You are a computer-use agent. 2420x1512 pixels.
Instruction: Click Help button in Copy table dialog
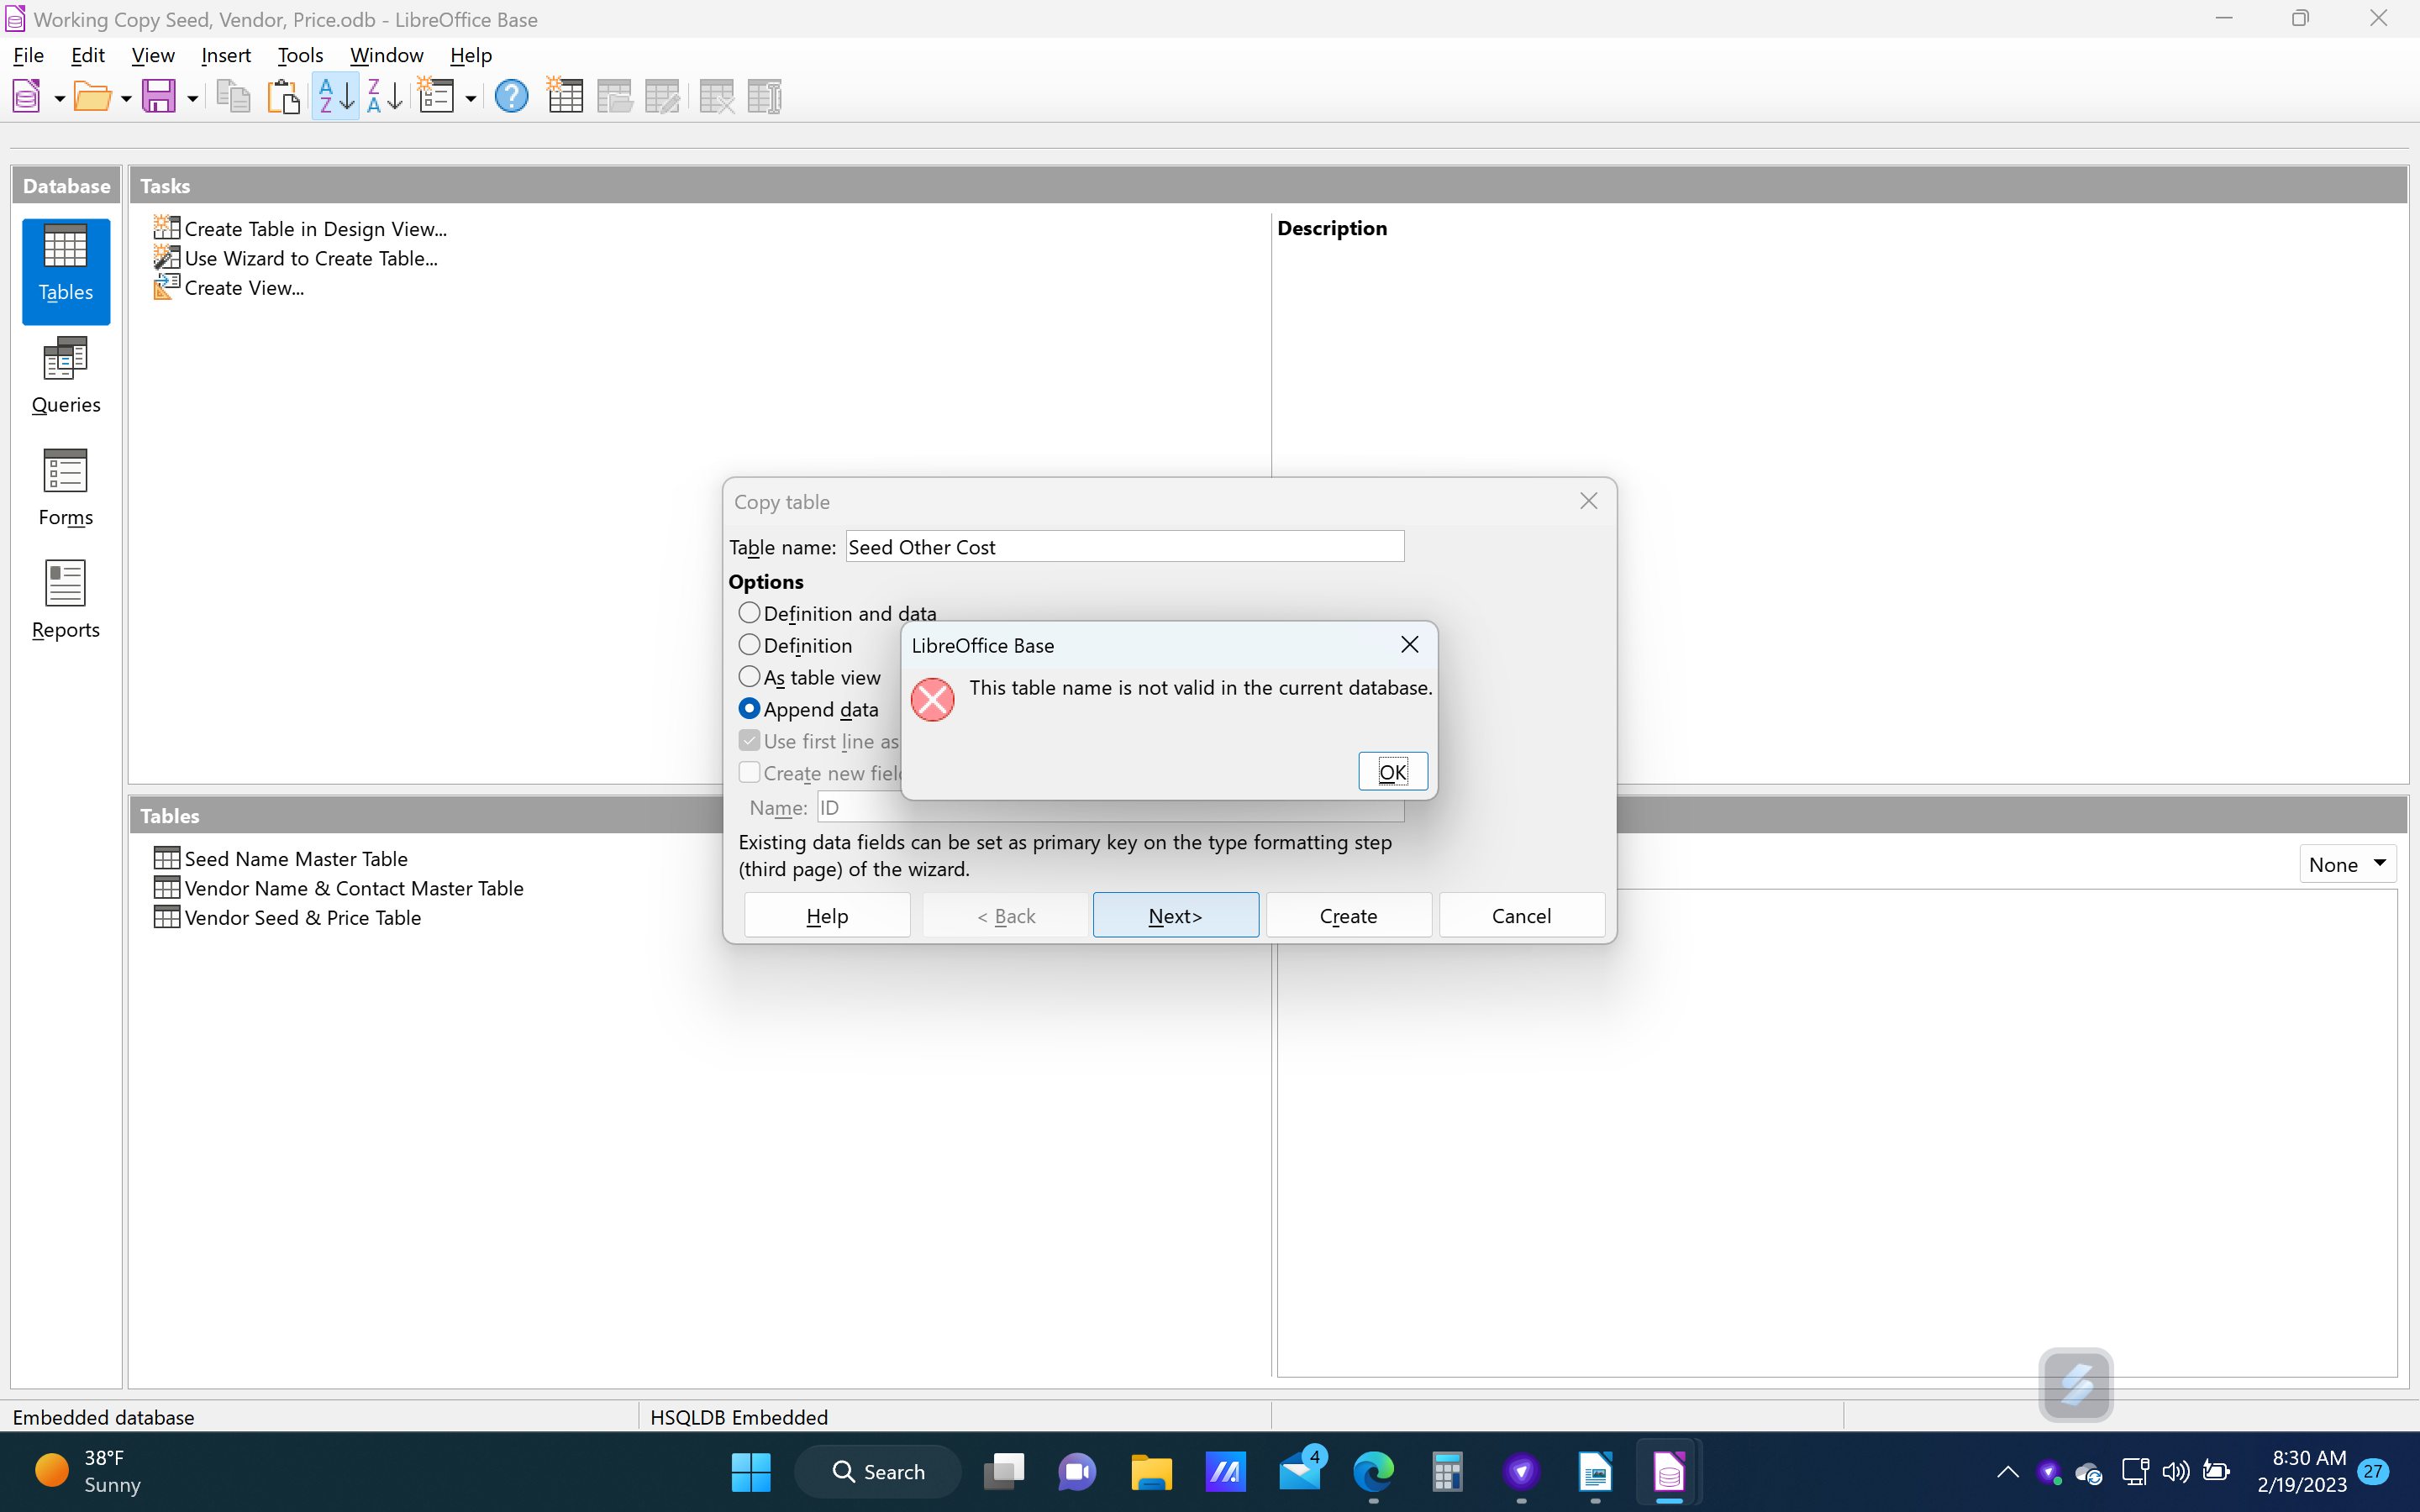tap(827, 915)
